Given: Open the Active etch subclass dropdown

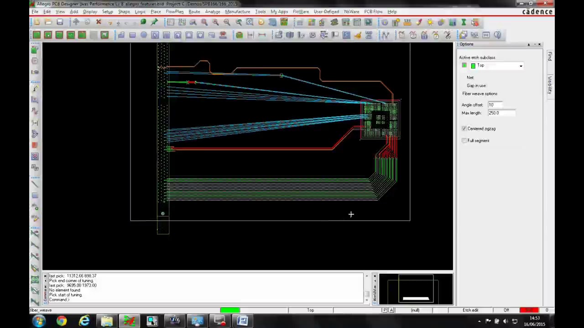Looking at the screenshot, I should (521, 66).
